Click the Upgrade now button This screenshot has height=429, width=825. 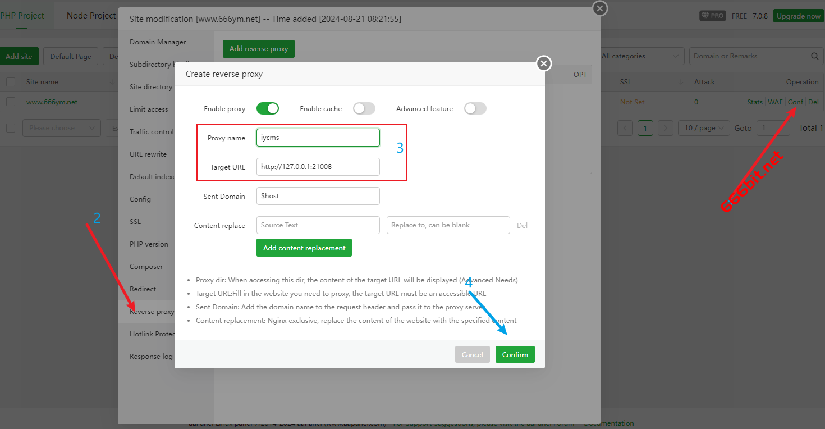[798, 16]
